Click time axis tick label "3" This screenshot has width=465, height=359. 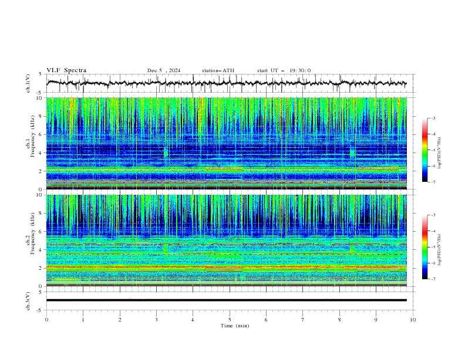click(156, 320)
